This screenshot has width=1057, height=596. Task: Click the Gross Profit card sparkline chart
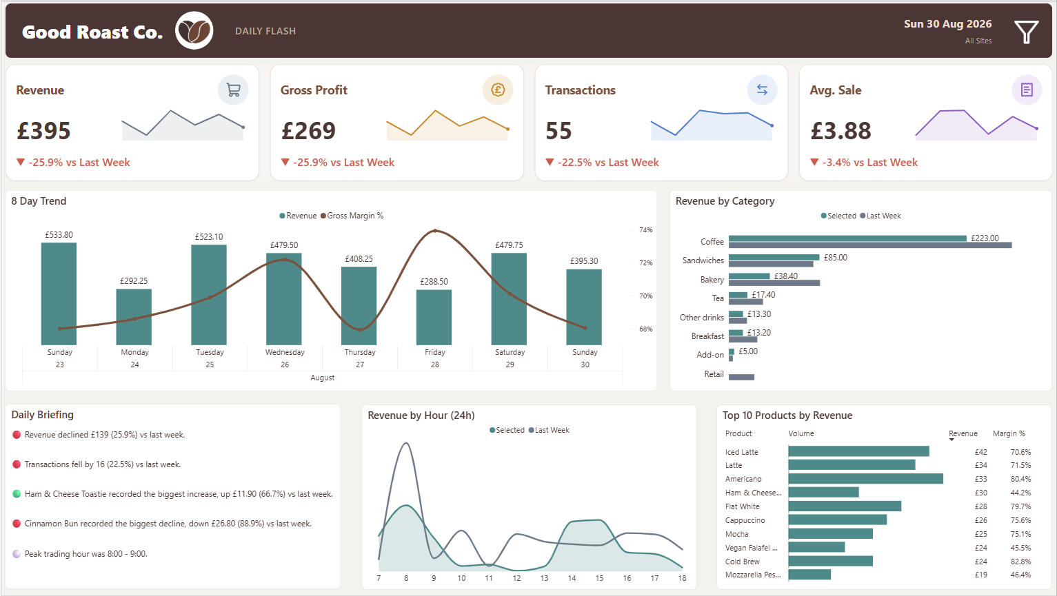pos(447,125)
